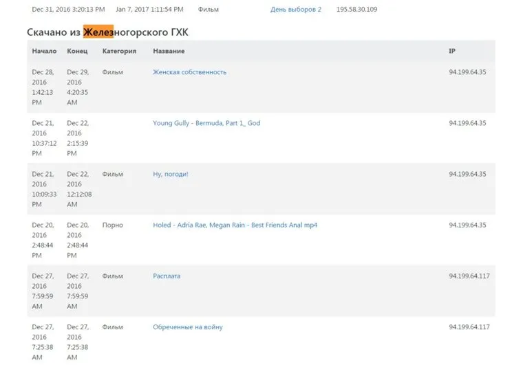Click the "Конец" column header
523x365 pixels.
77,51
